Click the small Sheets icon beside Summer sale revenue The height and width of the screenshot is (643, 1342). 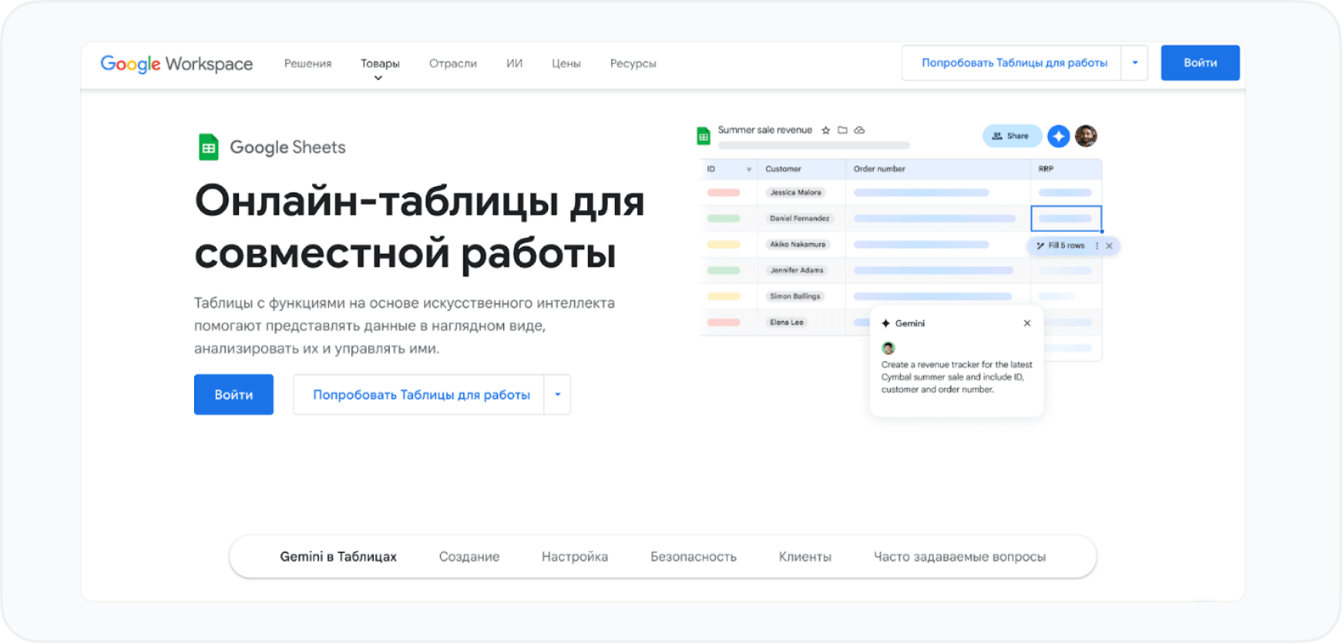click(x=704, y=136)
